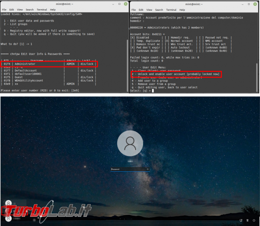Open Edit menu in the left terminal

(12, 10)
